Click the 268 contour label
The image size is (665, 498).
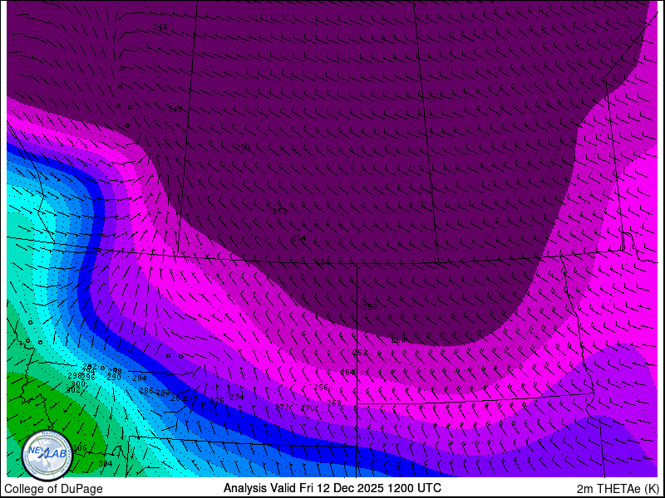(334, 403)
